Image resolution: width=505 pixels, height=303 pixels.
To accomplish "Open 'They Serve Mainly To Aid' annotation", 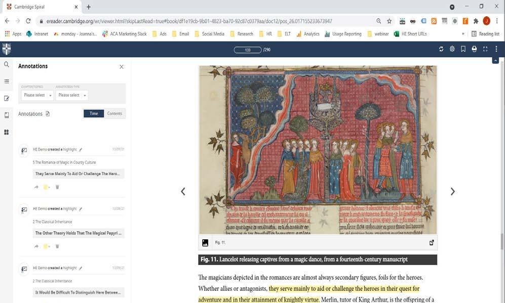I will [79, 174].
